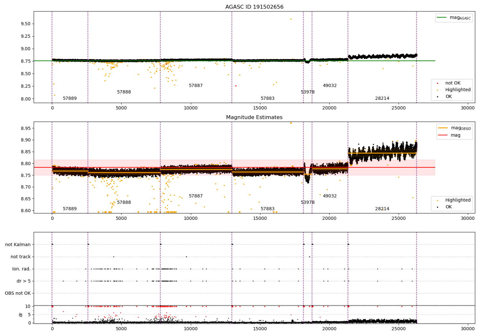Click the 'not track' row label
Screen dimensions: 481x336
click(x=21, y=257)
